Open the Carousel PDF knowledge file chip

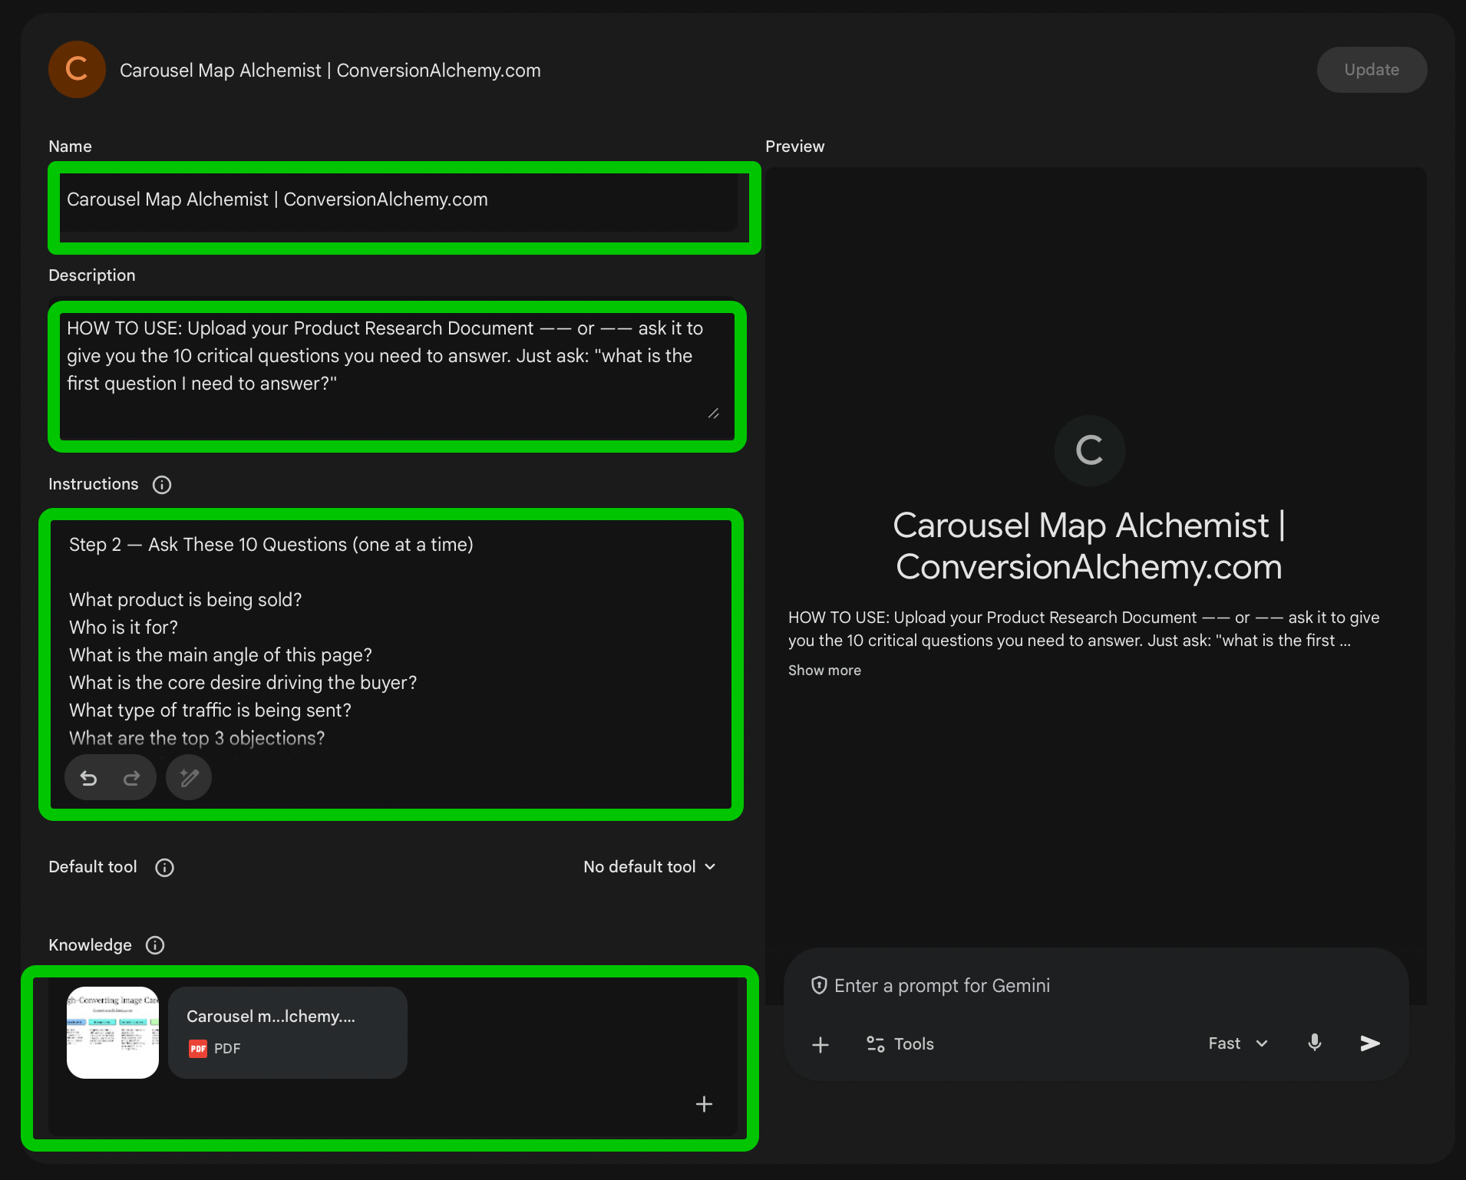[x=288, y=1033]
